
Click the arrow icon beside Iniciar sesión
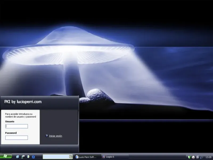pyautogui.click(x=47, y=136)
